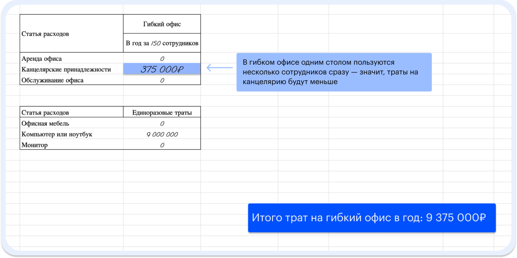Image resolution: width=517 pixels, height=258 pixels.
Task: Select "Статья расходов" header beside "Гибкий офис"
Action: pyautogui.click(x=71, y=34)
